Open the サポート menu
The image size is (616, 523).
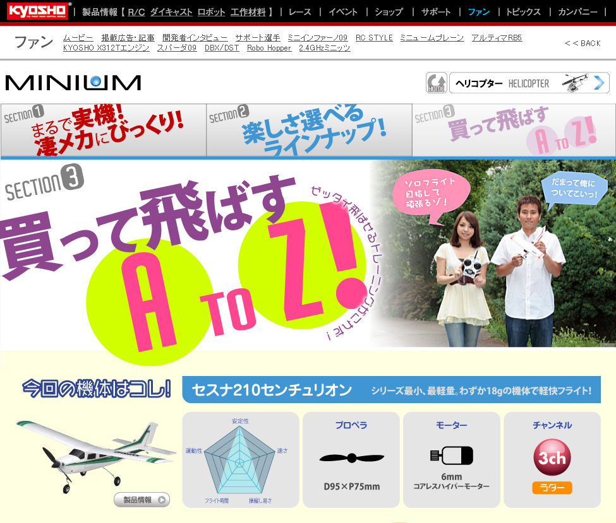(436, 12)
